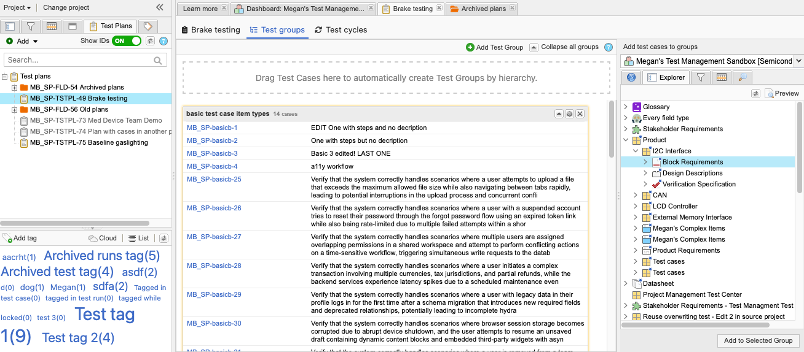Viewport: 804px width, 352px height.
Task: Open the search magnifier tab in right panel
Action: (743, 77)
